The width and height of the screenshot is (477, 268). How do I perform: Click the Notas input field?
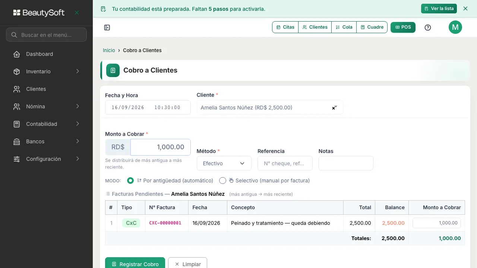pyautogui.click(x=346, y=163)
